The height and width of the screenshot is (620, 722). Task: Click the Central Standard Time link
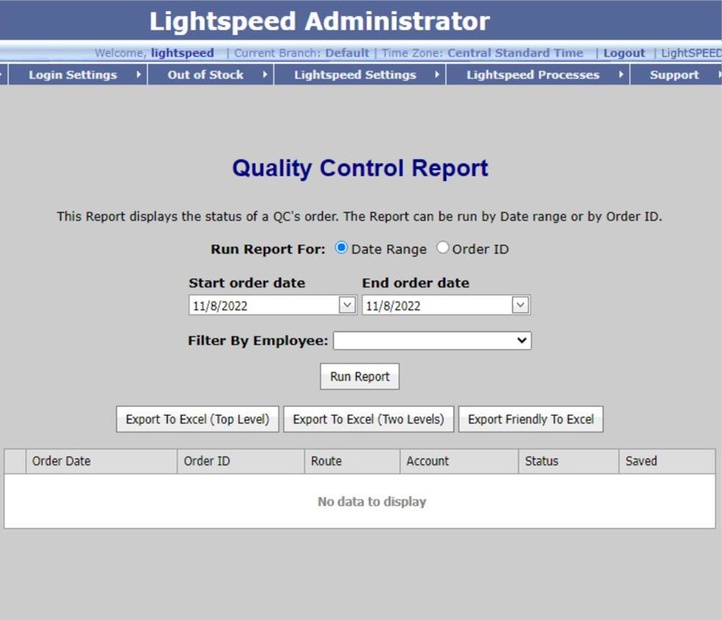[516, 53]
